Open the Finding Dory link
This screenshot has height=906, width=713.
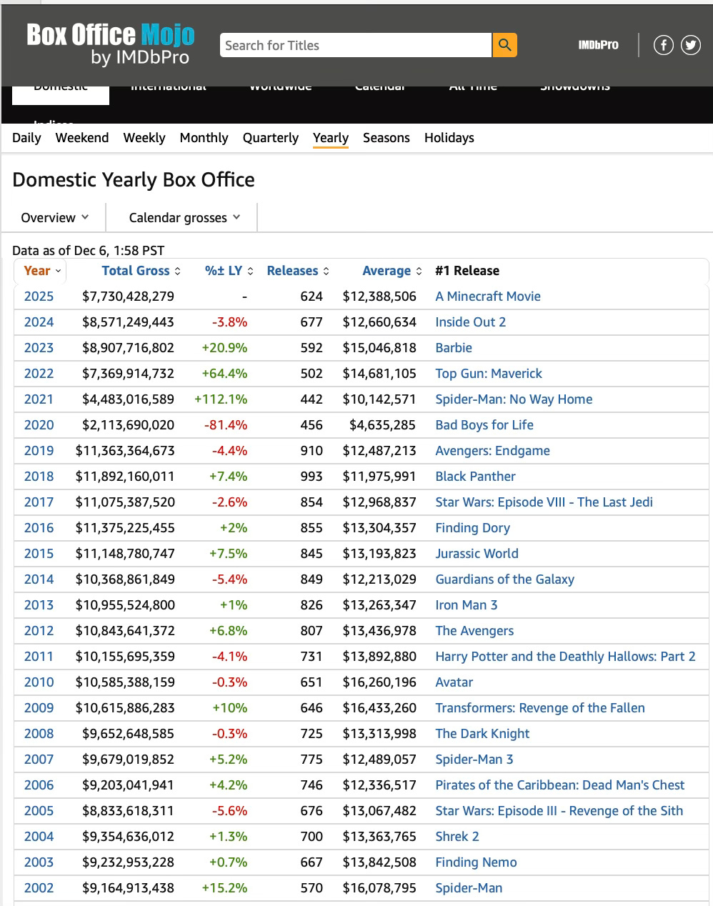click(x=473, y=528)
